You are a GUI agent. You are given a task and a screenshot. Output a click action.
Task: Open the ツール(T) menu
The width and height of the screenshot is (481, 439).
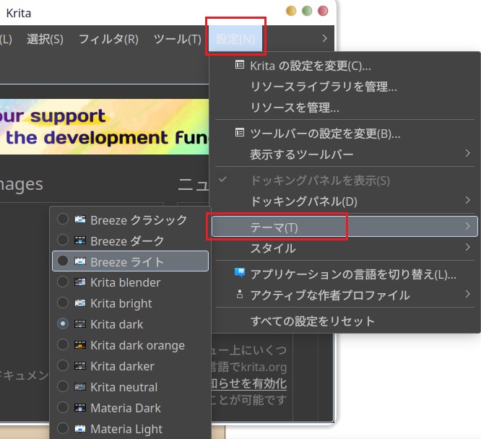(177, 39)
